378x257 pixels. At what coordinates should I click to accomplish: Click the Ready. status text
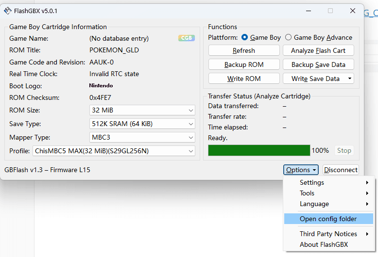pyautogui.click(x=218, y=138)
